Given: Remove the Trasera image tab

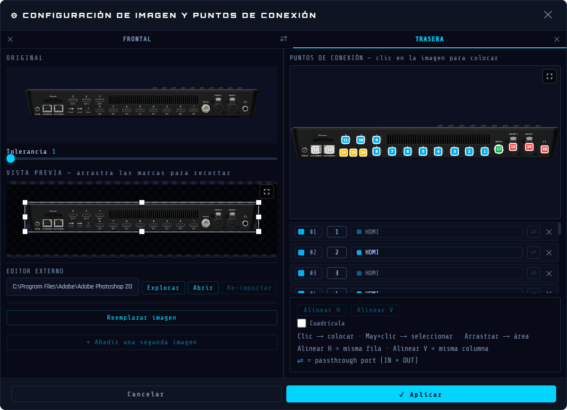Looking at the screenshot, I should click(557, 39).
